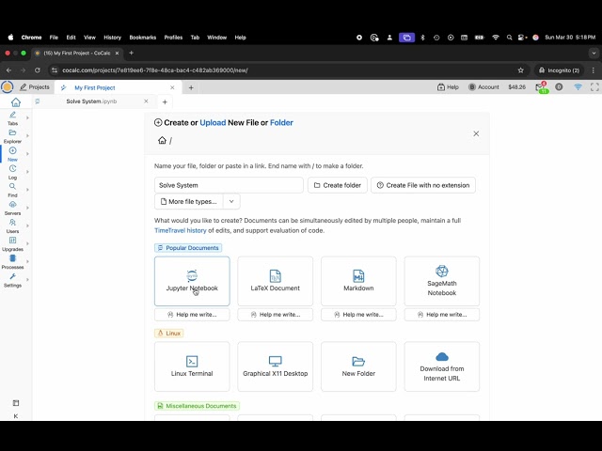
Task: Open project Users panel
Action: [12, 225]
